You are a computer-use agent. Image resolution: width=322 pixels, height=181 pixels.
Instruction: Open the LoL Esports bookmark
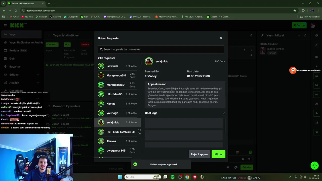point(71,17)
